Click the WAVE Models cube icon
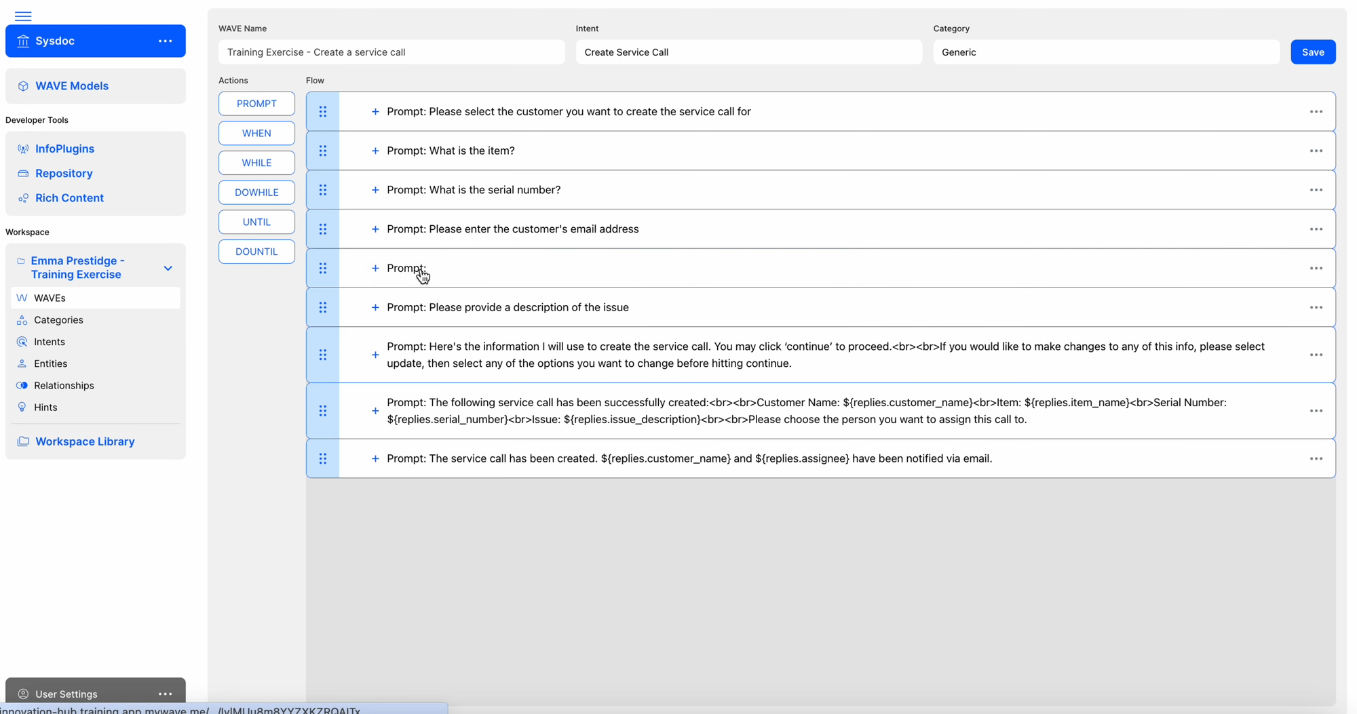 (x=23, y=86)
